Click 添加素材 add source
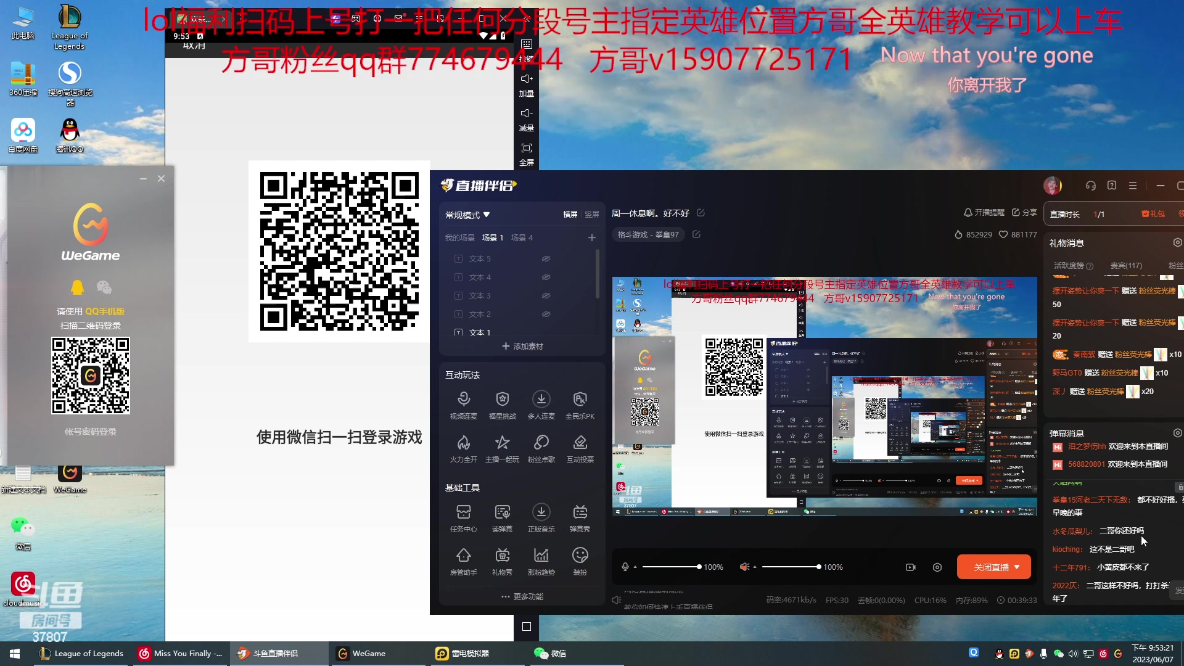 [522, 346]
